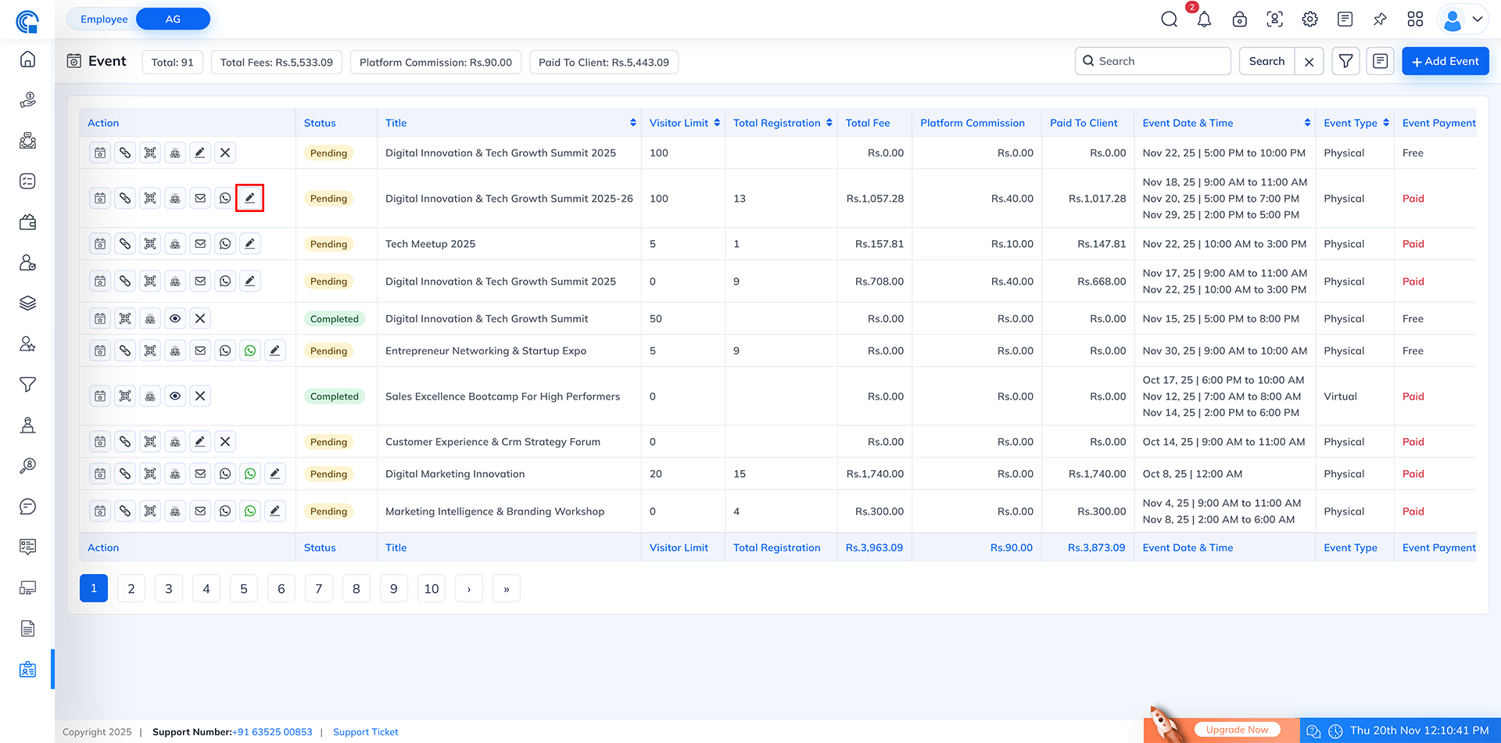1501x743 pixels.
Task: Open the calendar icon for Digital Marketing Innovation
Action: tap(99, 473)
